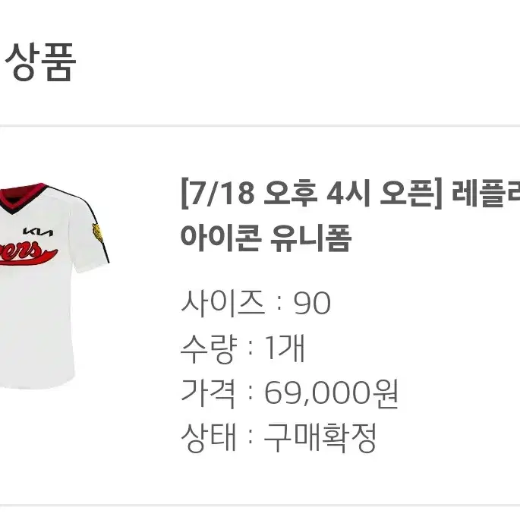Click the red V-neck collar of jersey
520x520 pixels.
(24, 197)
